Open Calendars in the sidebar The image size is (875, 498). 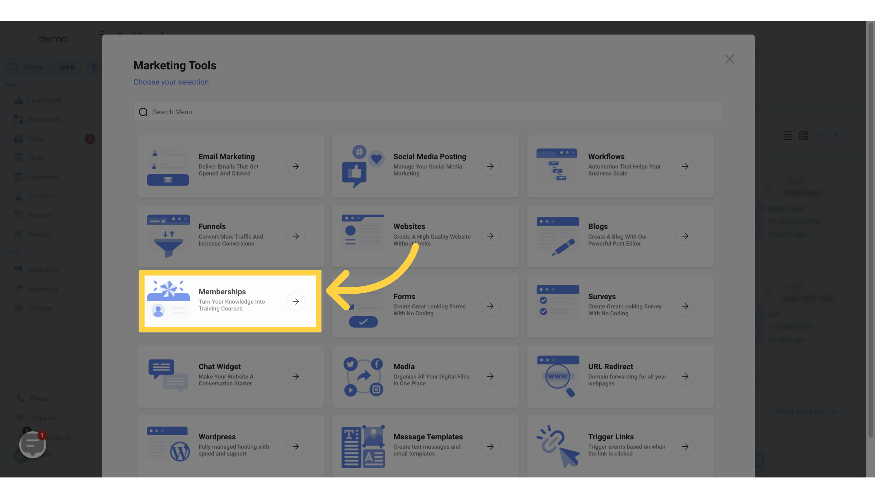coord(36,177)
